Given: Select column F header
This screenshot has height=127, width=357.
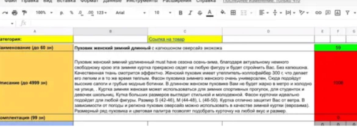Looking at the screenshot, I should click(338, 32).
